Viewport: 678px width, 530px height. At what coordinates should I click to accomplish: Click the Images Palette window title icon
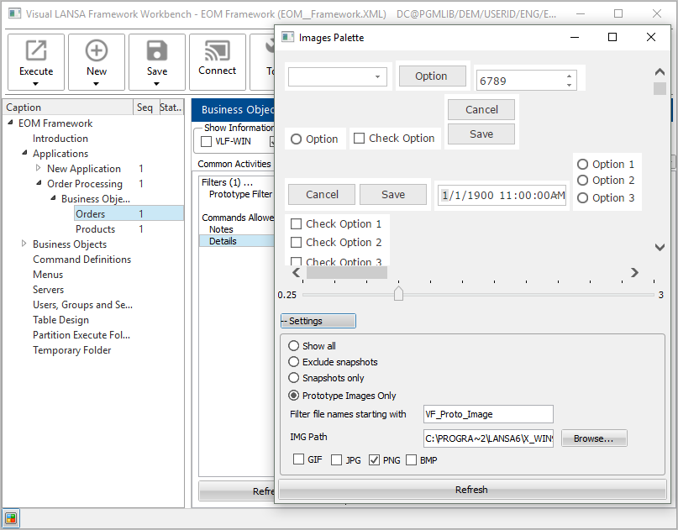(x=287, y=37)
